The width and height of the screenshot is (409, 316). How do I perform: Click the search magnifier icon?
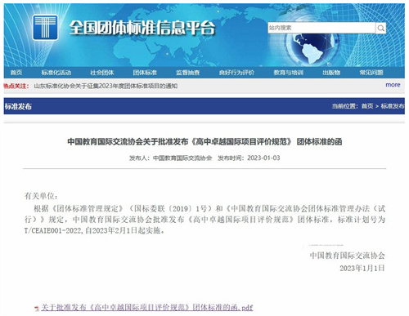[x=380, y=28]
